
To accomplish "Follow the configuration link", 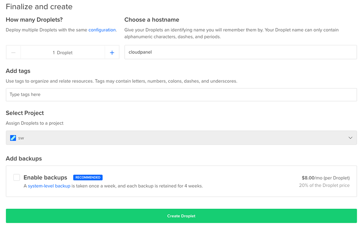I will (x=102, y=30).
